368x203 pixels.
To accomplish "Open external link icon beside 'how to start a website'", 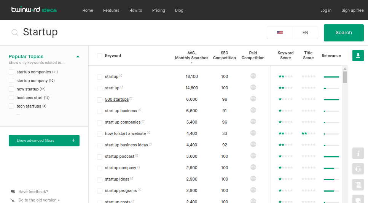I will point(148,133).
